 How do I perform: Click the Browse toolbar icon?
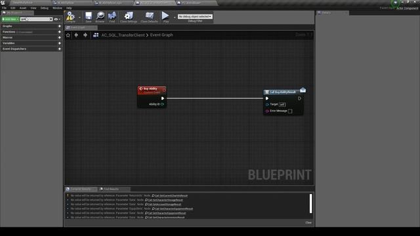tap(100, 17)
